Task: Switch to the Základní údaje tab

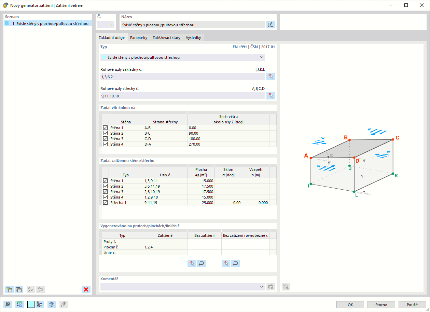Action: 112,38
